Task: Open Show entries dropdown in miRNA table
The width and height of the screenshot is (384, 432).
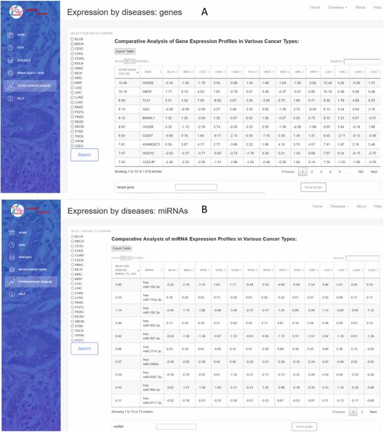Action: pos(127,258)
